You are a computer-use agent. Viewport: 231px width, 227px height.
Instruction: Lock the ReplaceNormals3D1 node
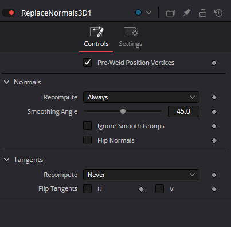[x=203, y=13]
